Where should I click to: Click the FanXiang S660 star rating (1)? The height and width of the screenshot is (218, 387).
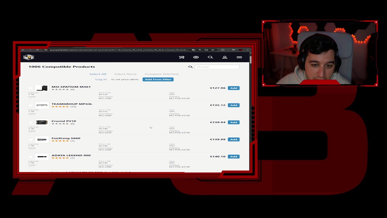tap(60, 141)
